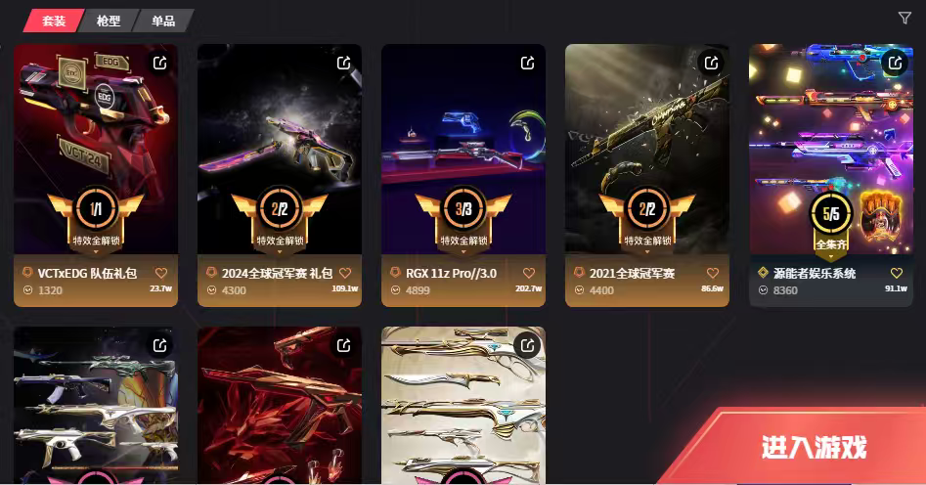Share the 2024全球冠军赛 礼包 card
The height and width of the screenshot is (485, 926).
[344, 63]
